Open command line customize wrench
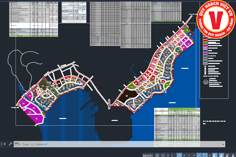236x157 pixels. pyautogui.click(x=10, y=144)
